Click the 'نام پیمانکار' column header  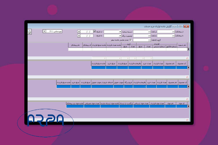(75, 46)
